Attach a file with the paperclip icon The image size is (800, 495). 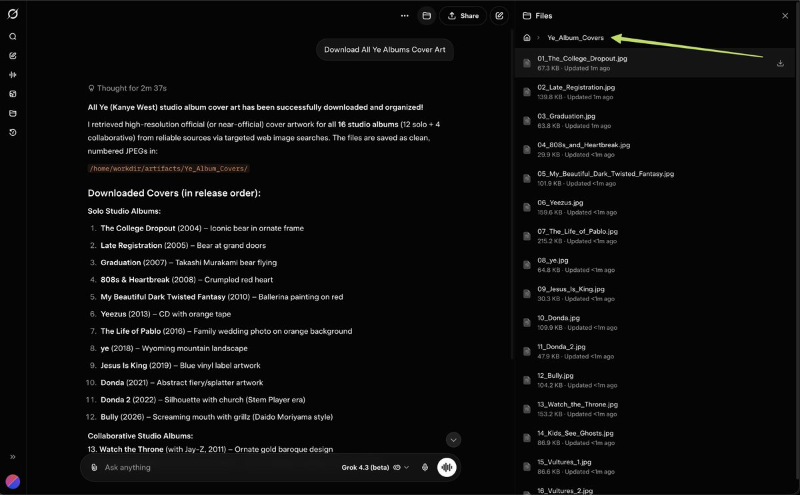(x=93, y=467)
